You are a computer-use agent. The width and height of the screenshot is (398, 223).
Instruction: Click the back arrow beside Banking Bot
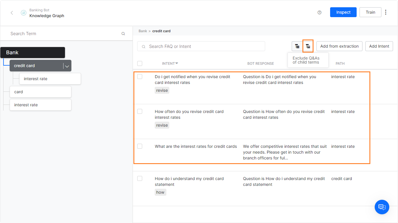pos(12,13)
